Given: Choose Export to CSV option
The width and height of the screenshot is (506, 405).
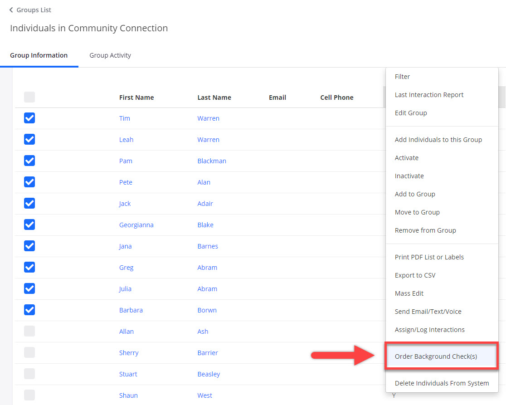Looking at the screenshot, I should pyautogui.click(x=415, y=275).
